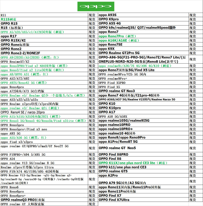
Task: Select OPPO realmeQ3 PRO cell
Action: coord(44,200)
